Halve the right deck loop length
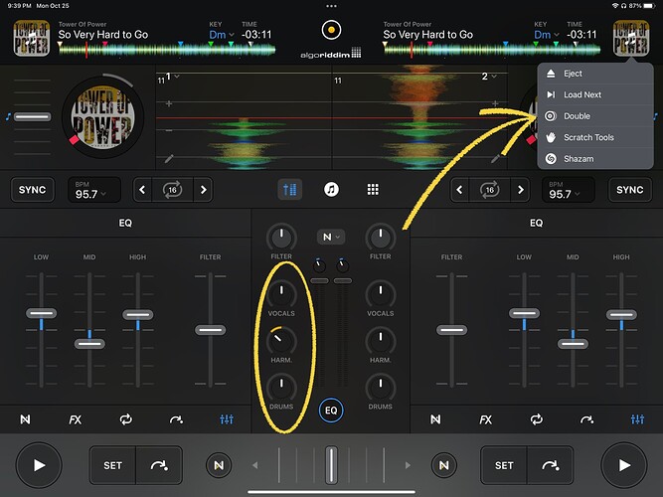The width and height of the screenshot is (663, 497). [459, 190]
